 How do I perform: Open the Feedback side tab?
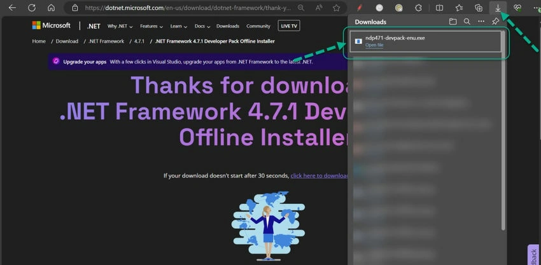click(534, 255)
